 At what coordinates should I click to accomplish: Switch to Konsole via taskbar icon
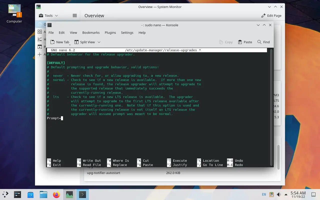pos(82,194)
